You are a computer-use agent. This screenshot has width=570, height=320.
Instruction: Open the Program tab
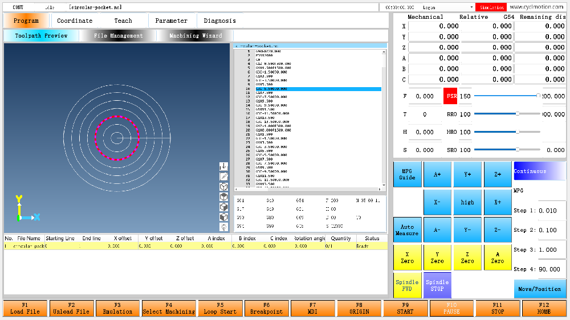tap(26, 20)
